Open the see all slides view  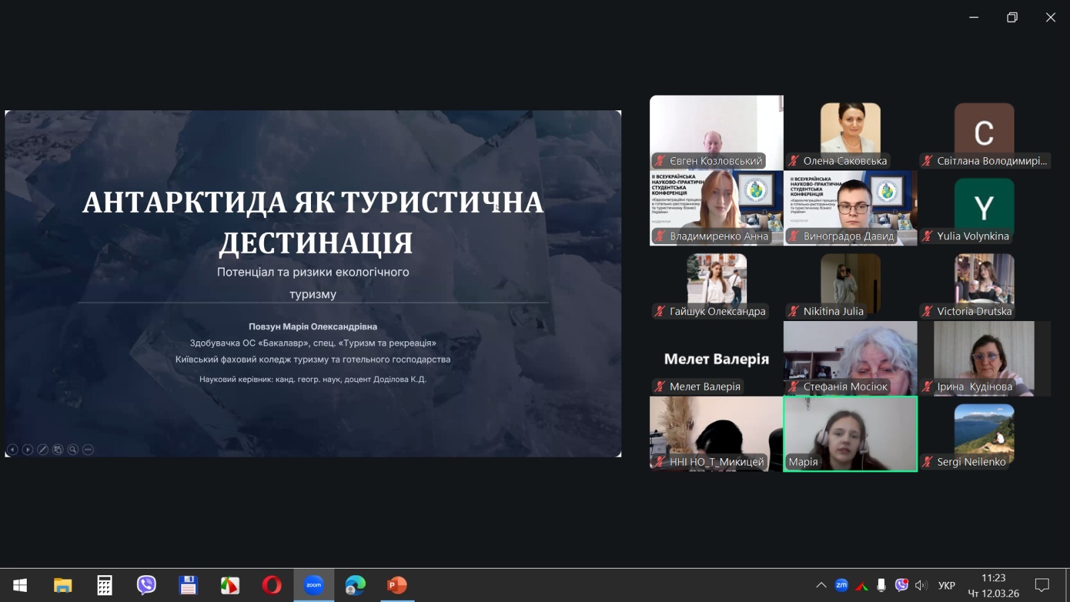(x=58, y=449)
